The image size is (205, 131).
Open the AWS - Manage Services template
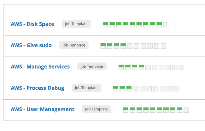[x=40, y=66]
